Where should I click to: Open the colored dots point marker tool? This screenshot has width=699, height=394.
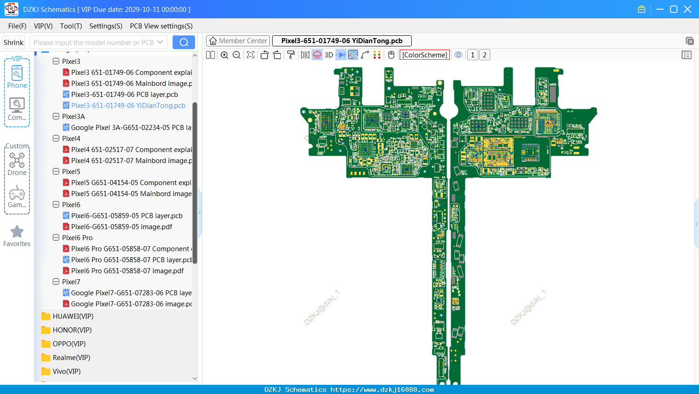click(x=377, y=55)
